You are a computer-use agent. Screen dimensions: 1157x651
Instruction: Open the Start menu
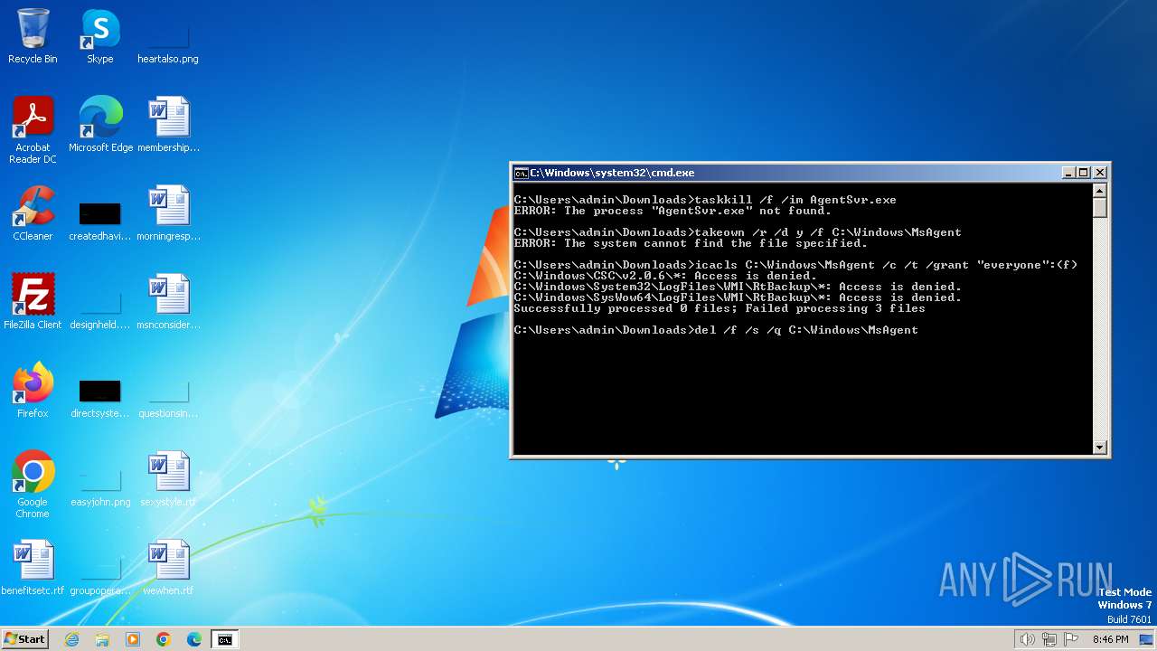click(x=24, y=639)
